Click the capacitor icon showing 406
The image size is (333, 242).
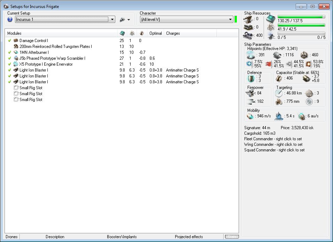click(x=279, y=78)
